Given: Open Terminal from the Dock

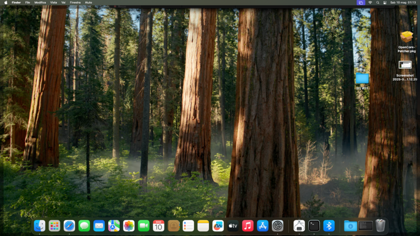Looking at the screenshot, I should click(x=314, y=226).
